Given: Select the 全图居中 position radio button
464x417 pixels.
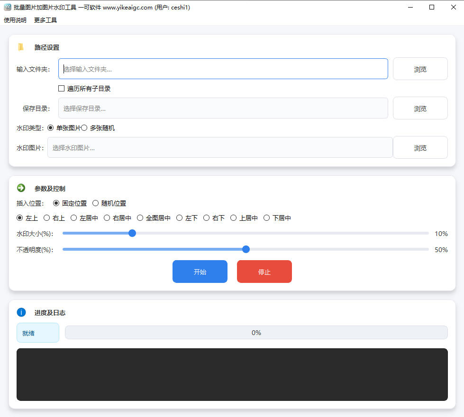Looking at the screenshot, I should tap(140, 218).
